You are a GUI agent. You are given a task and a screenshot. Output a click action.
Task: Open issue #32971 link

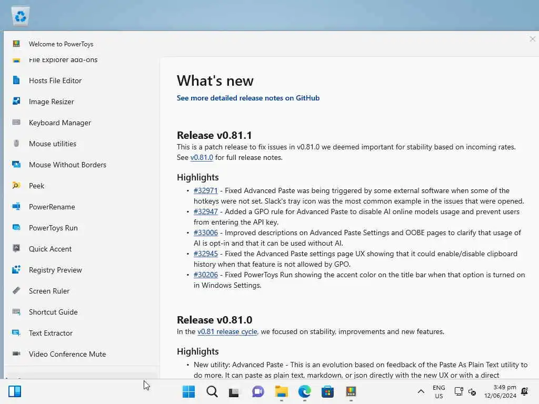206,190
